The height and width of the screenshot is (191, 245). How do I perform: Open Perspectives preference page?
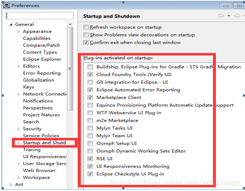click(38, 108)
